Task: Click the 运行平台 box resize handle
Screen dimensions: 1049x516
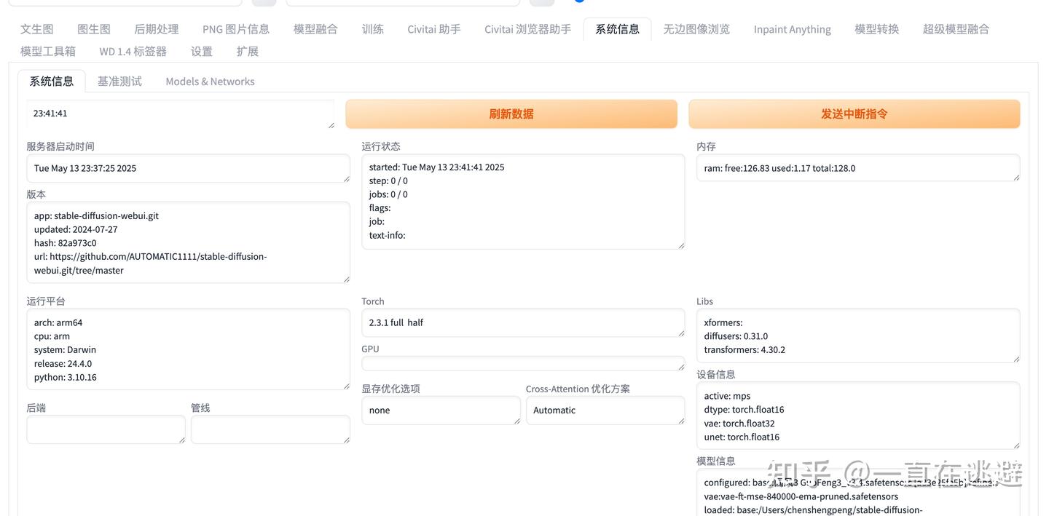Action: [346, 386]
